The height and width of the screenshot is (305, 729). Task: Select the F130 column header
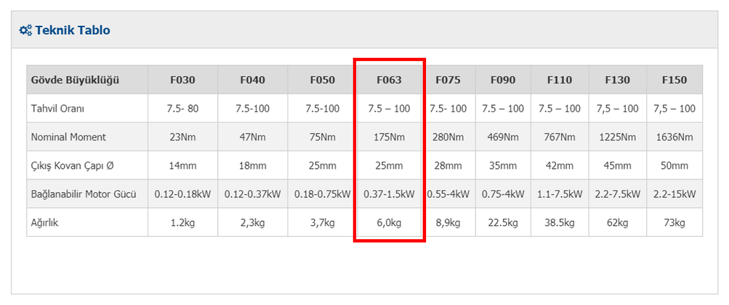617,80
